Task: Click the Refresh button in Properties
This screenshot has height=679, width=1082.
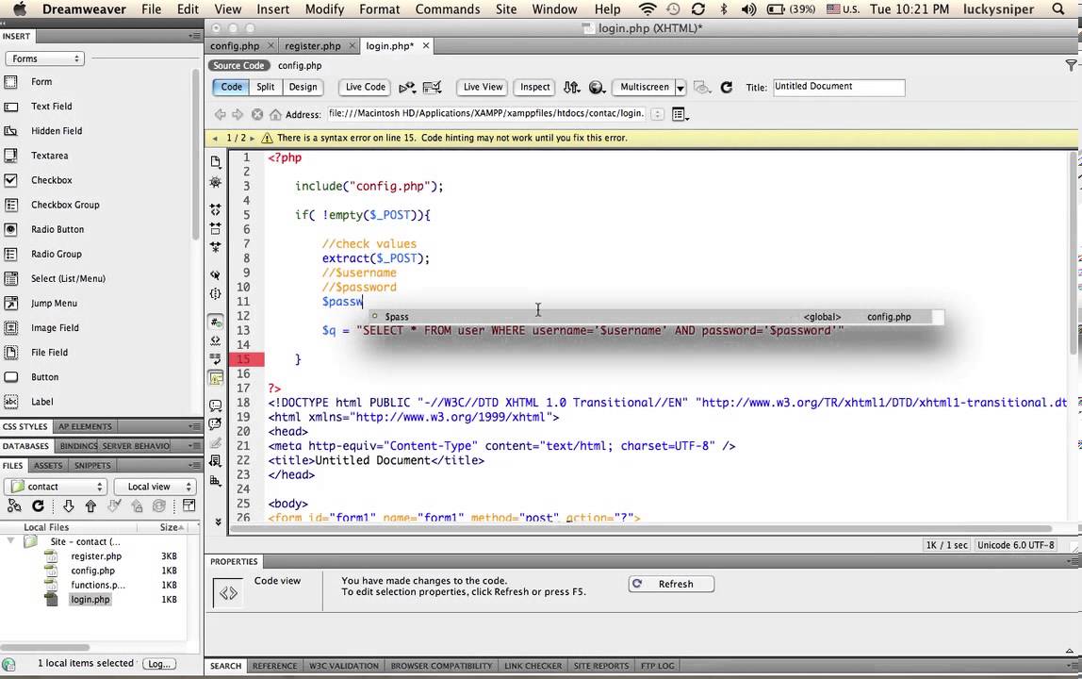Action: pos(671,584)
